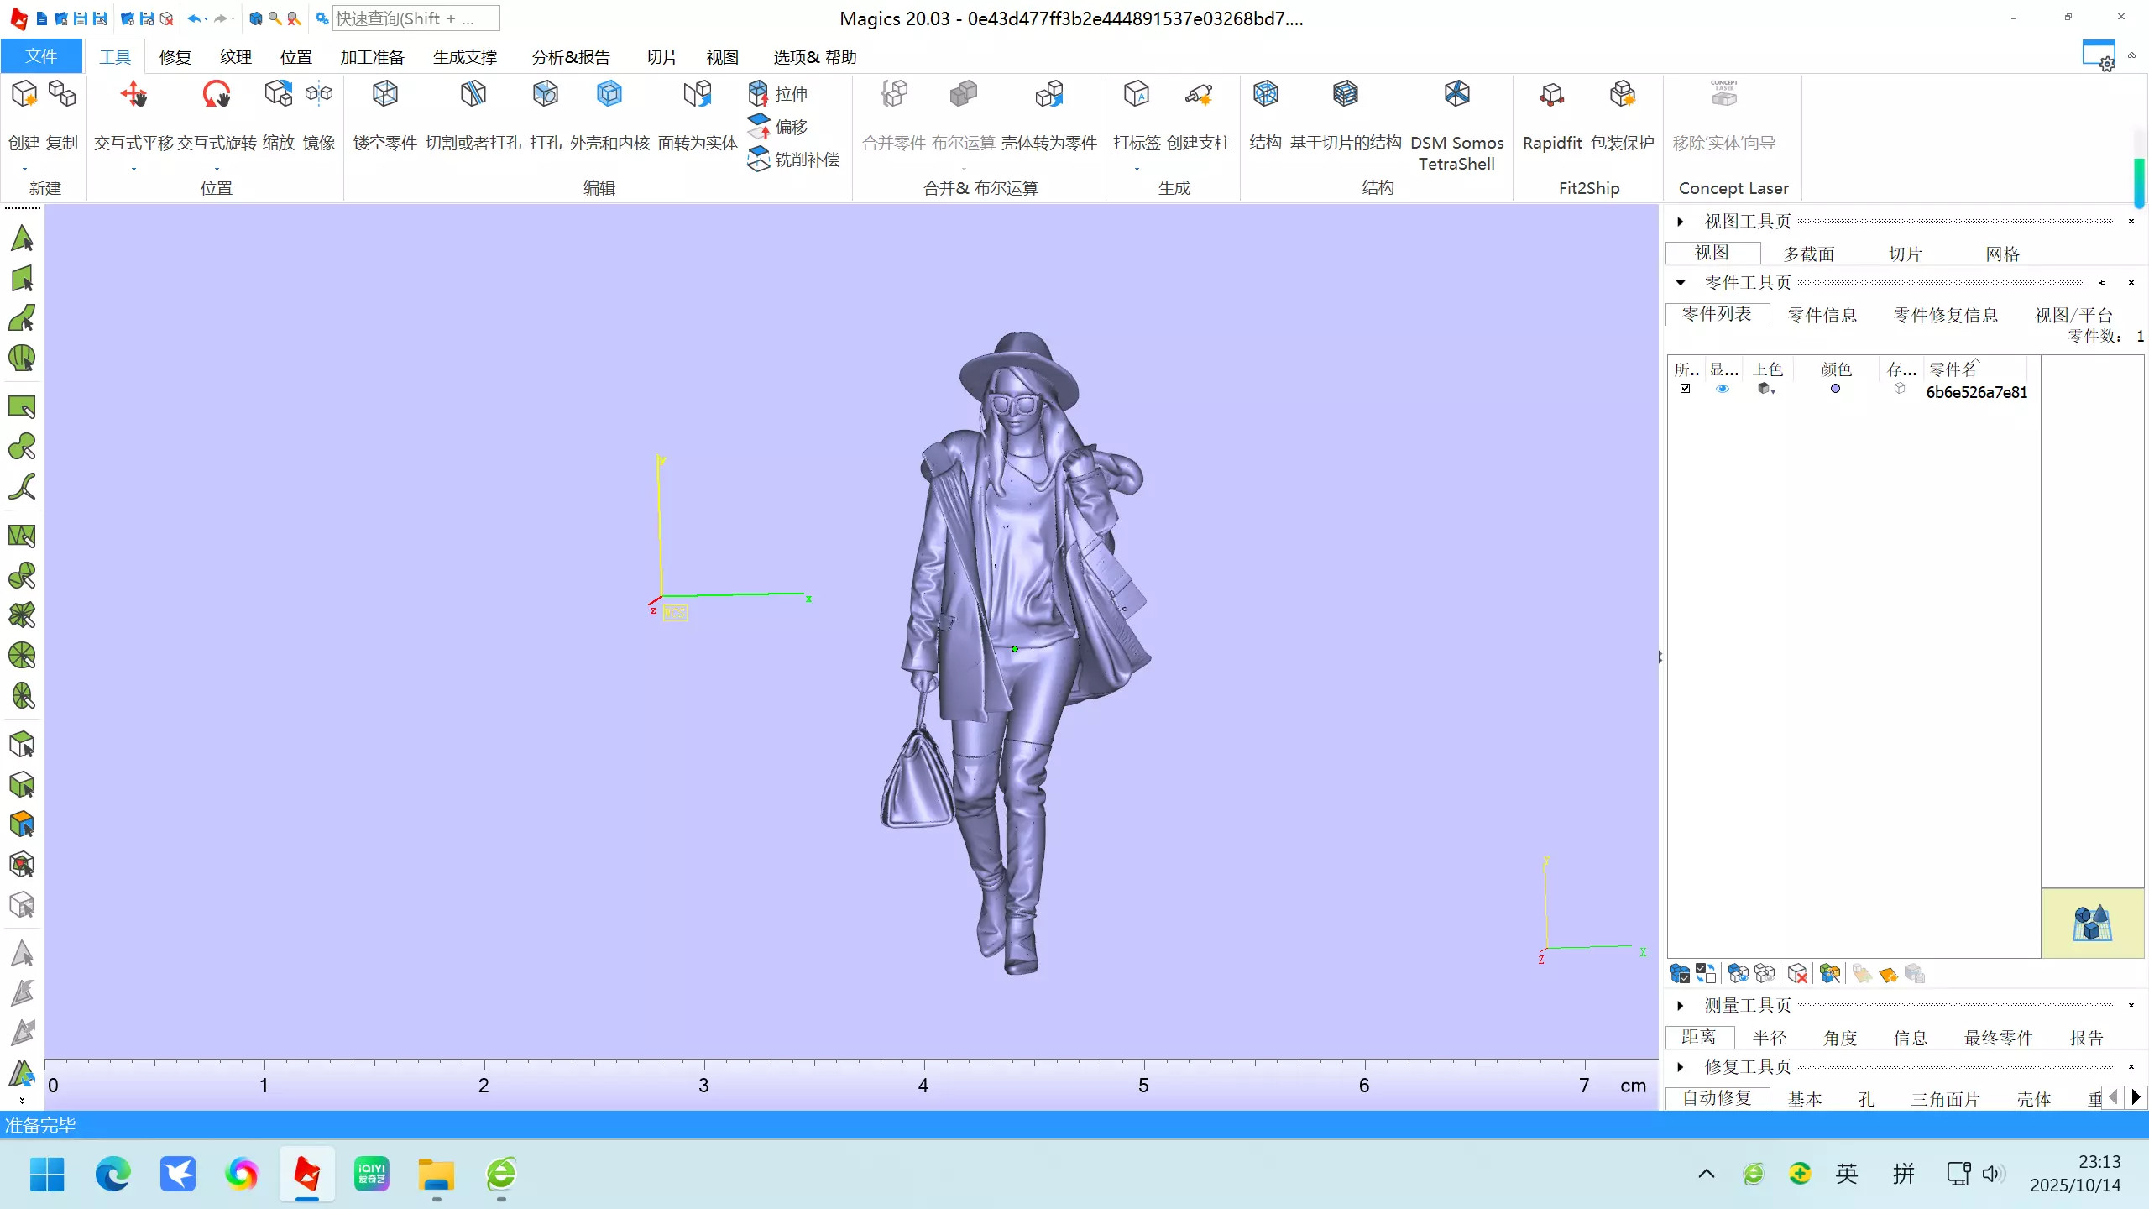Collapse the 零件工具页 panel
The width and height of the screenshot is (2149, 1209).
click(x=1681, y=283)
